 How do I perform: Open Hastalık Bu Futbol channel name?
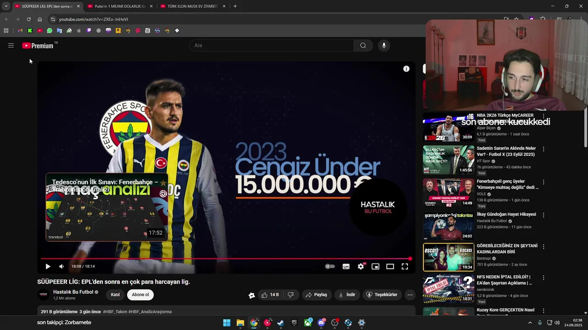73,292
